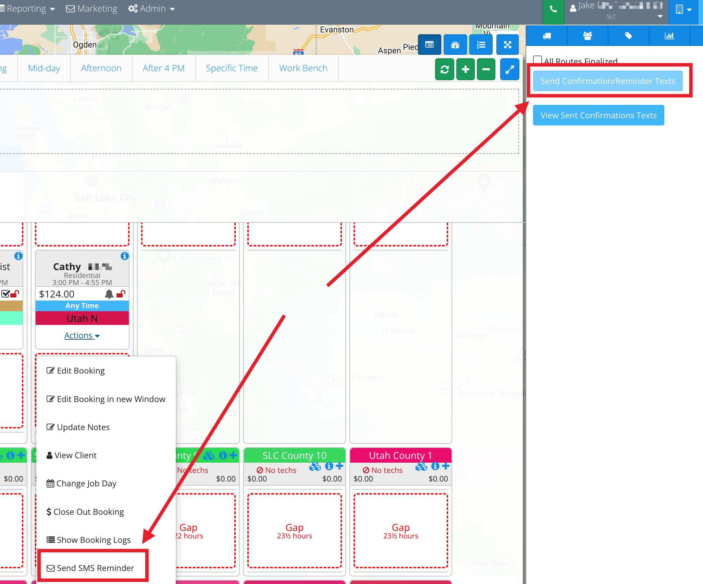This screenshot has height=584, width=703.
Task: Click the Gap slot under Utah County 1
Action: tap(401, 531)
